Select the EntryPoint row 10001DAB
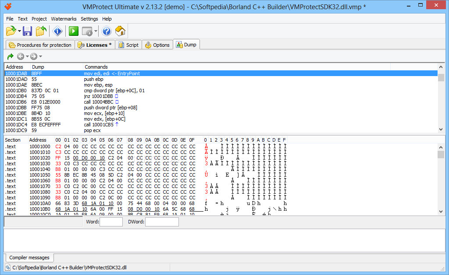The height and width of the screenshot is (275, 449). 221,73
